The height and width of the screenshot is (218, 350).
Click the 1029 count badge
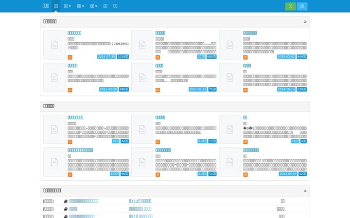[x=123, y=57]
